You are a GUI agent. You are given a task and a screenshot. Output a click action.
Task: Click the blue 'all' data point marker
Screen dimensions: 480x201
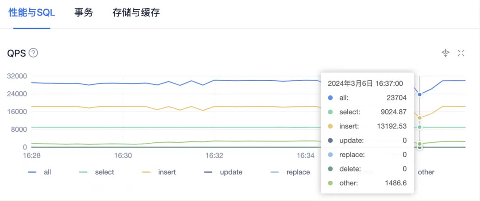coord(420,95)
